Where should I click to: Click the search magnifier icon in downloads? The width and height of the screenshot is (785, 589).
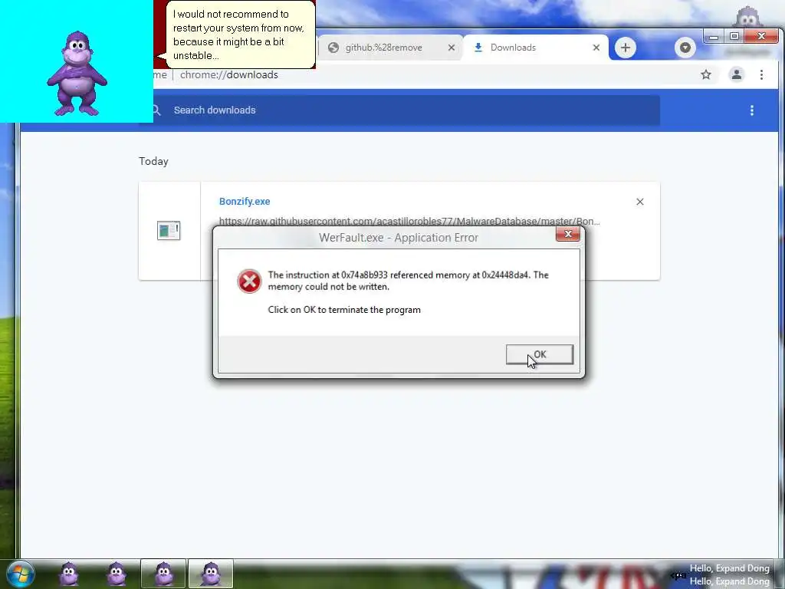coord(156,110)
